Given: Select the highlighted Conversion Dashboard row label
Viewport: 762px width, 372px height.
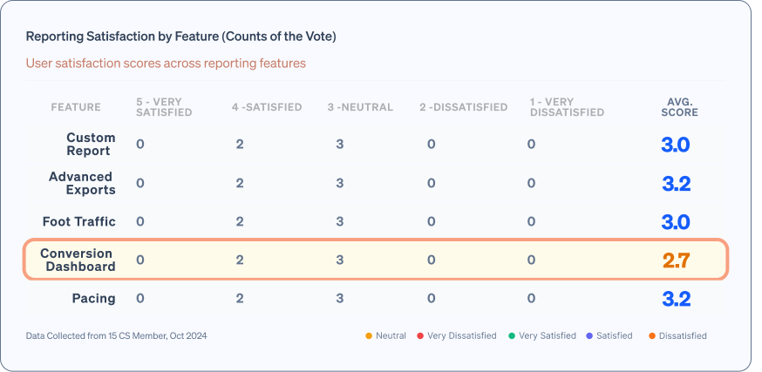Looking at the screenshot, I should coord(77,260).
